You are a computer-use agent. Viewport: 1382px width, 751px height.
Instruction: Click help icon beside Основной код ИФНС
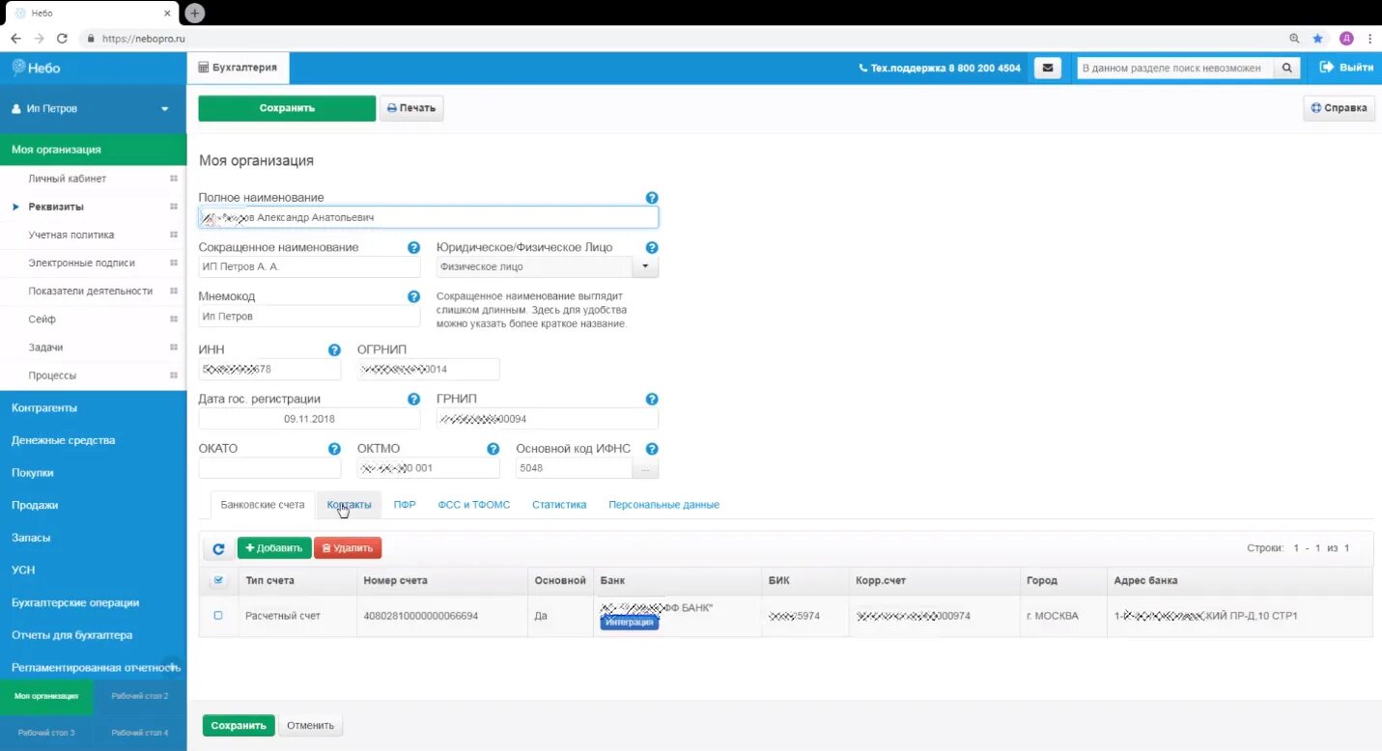[x=652, y=449]
